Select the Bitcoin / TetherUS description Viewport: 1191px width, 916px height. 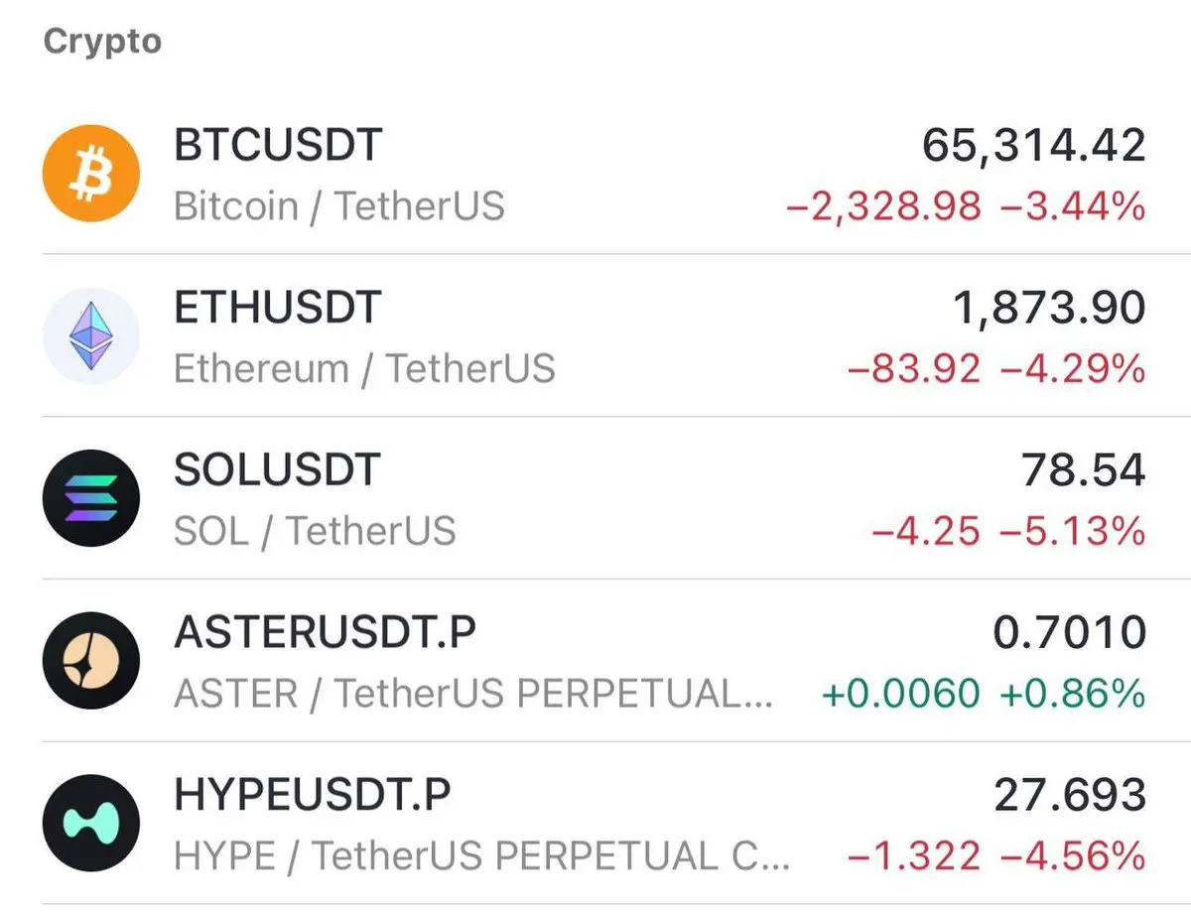click(339, 206)
